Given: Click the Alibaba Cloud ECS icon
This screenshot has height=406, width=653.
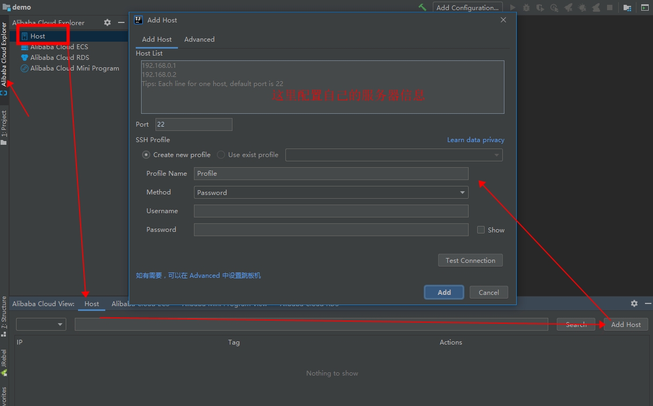Looking at the screenshot, I should click(x=25, y=47).
